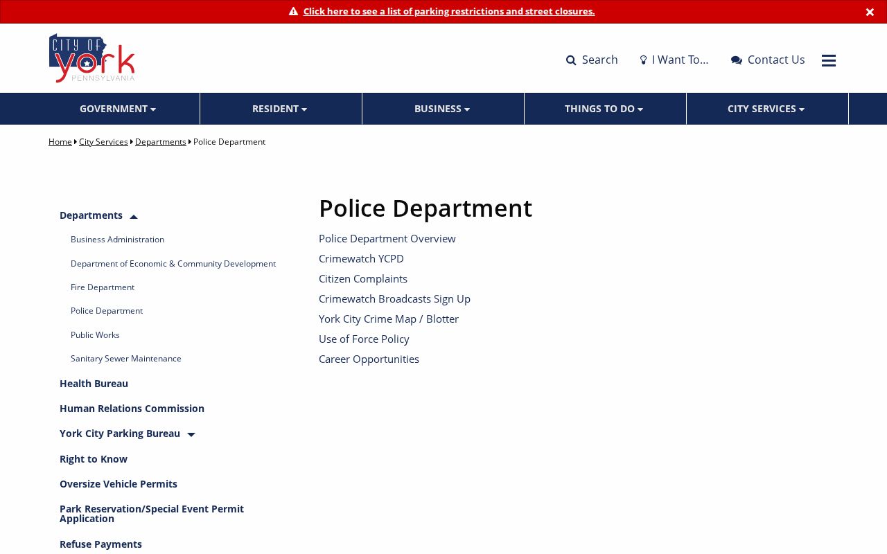Open York City Crime Map / Blotter
Image resolution: width=887 pixels, height=554 pixels.
click(389, 319)
